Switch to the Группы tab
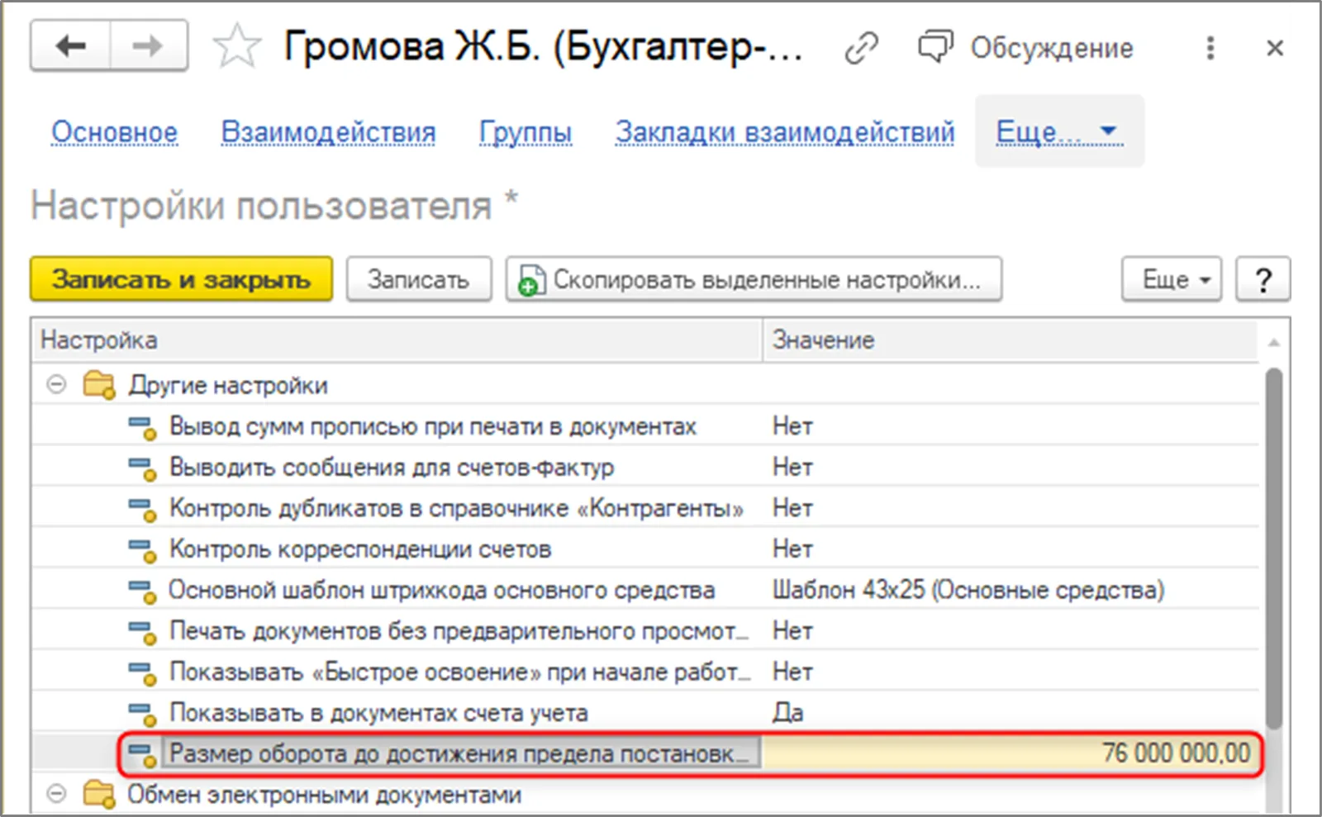The image size is (1322, 817). pyautogui.click(x=525, y=131)
